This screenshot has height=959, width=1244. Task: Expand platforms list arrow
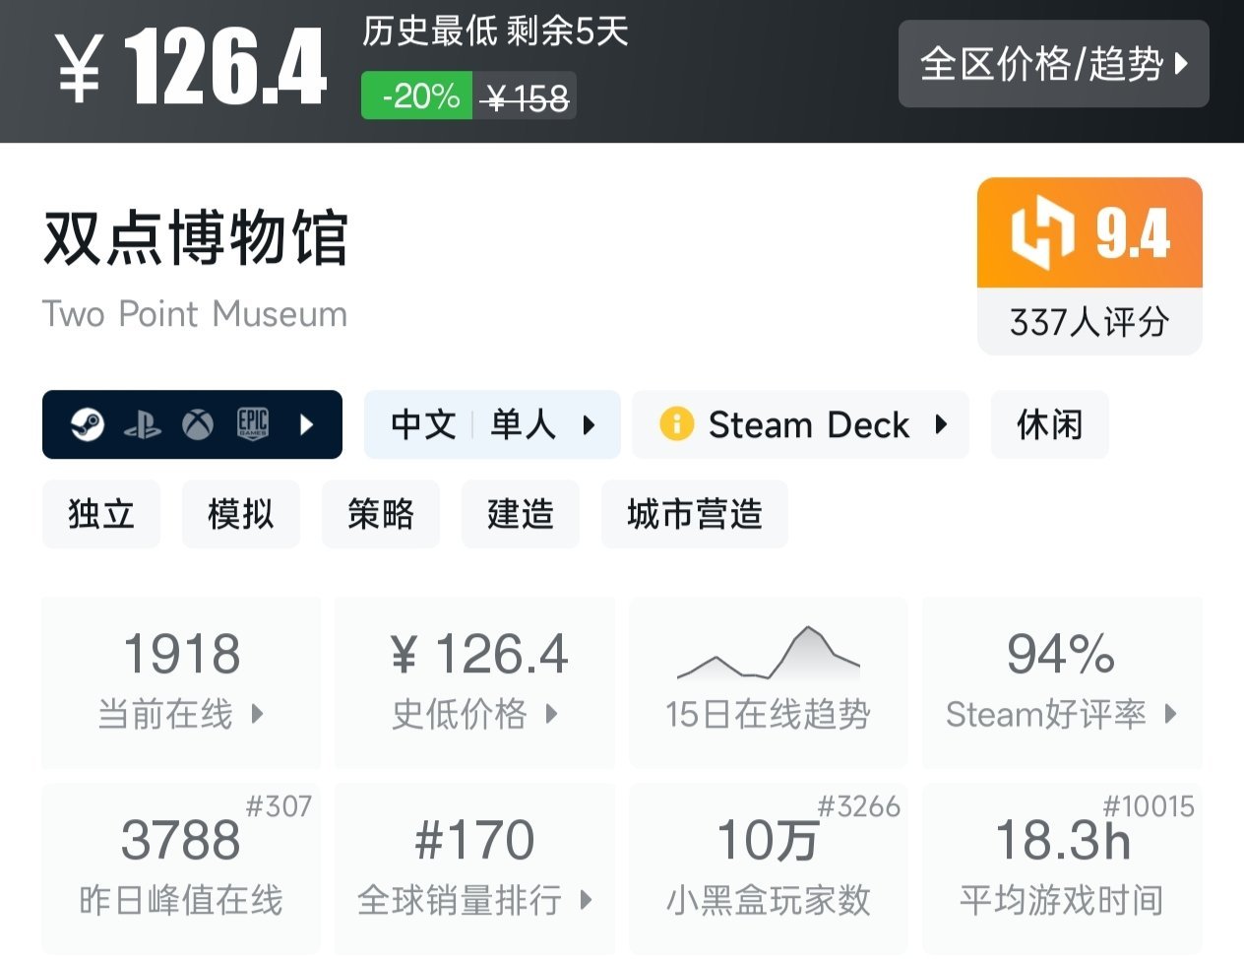tap(306, 424)
